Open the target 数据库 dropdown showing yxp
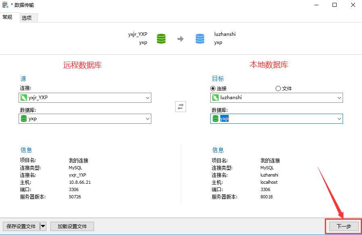This screenshot has width=362, height=235. pyautogui.click(x=339, y=119)
